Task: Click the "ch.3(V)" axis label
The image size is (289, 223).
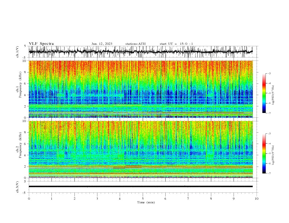Action: (x=18, y=187)
